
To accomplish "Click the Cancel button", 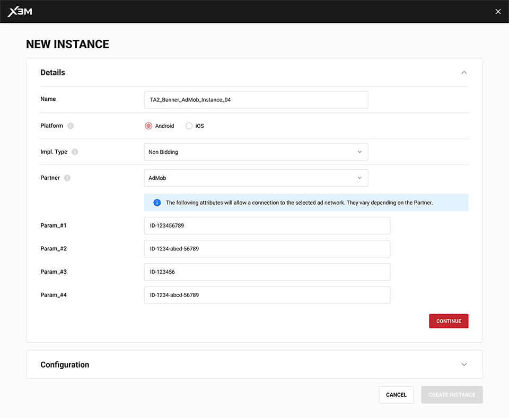I will click(397, 395).
